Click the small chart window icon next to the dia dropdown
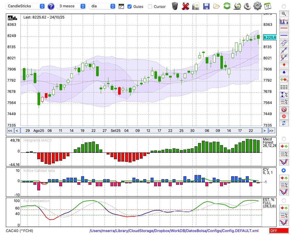This screenshot has width=293, height=235. pos(121,6)
